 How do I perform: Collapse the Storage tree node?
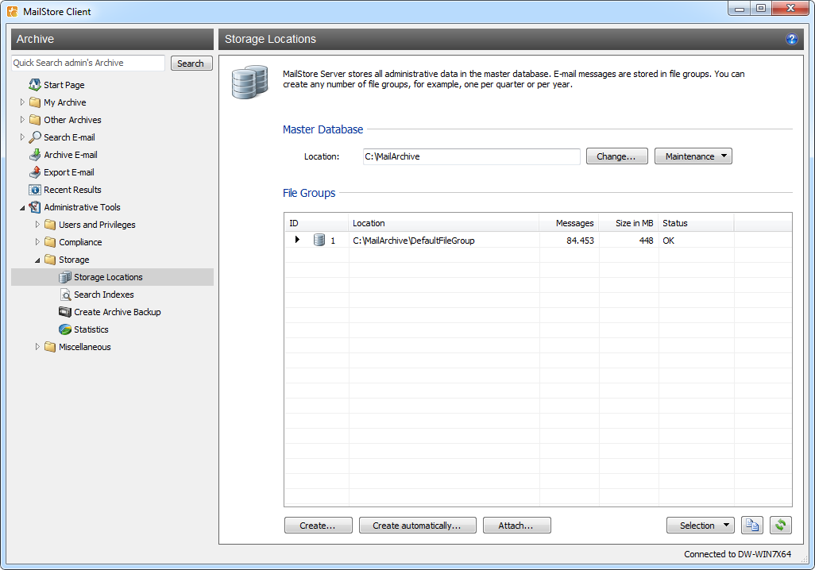tap(37, 260)
